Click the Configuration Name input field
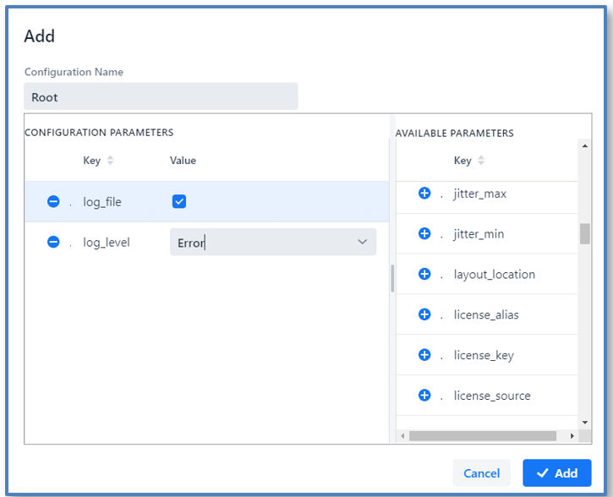This screenshot has height=497, width=613. pos(161,96)
